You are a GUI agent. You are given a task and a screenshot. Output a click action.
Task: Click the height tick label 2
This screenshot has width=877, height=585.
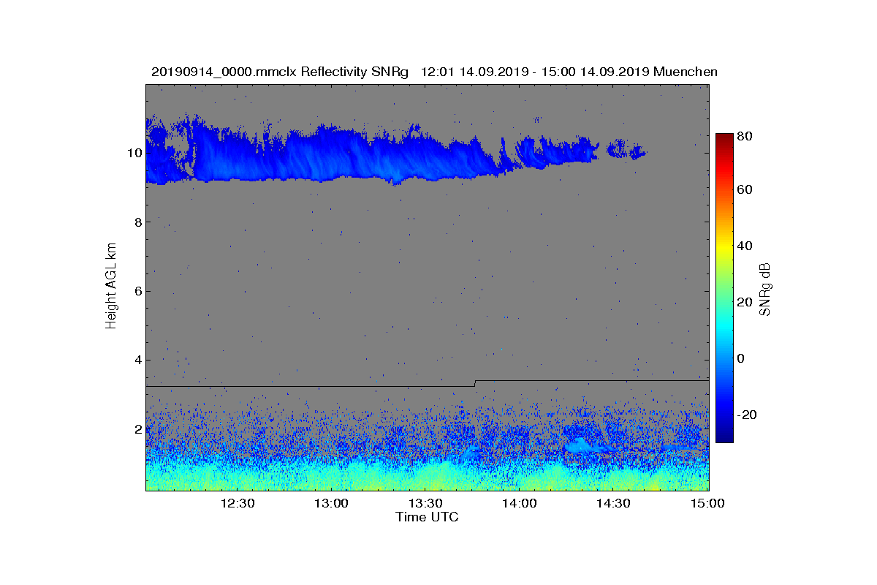pyautogui.click(x=137, y=429)
